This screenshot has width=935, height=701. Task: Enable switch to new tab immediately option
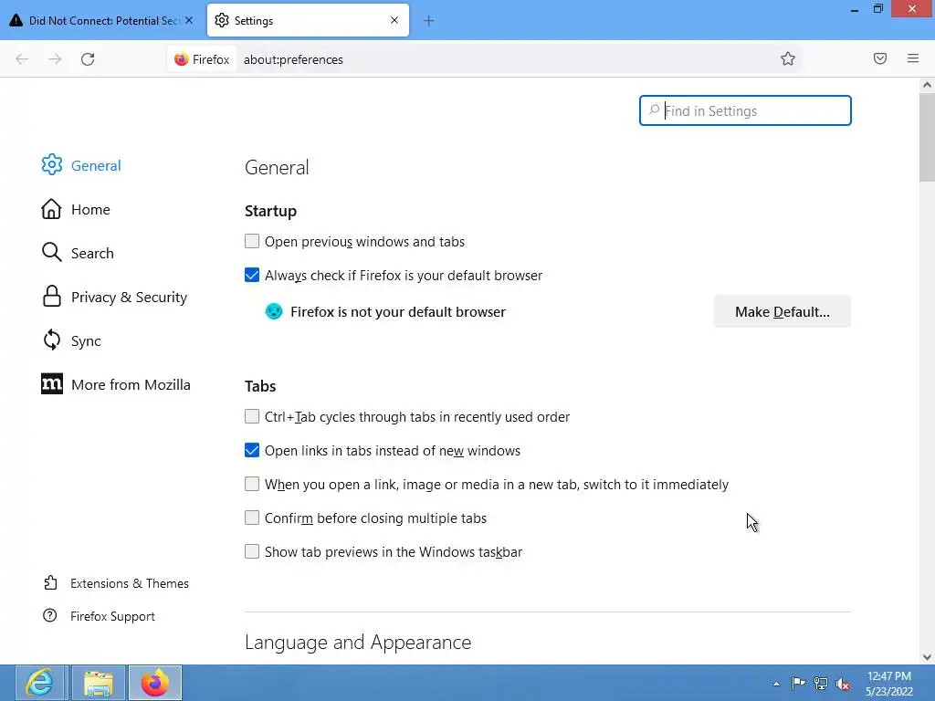coord(252,484)
